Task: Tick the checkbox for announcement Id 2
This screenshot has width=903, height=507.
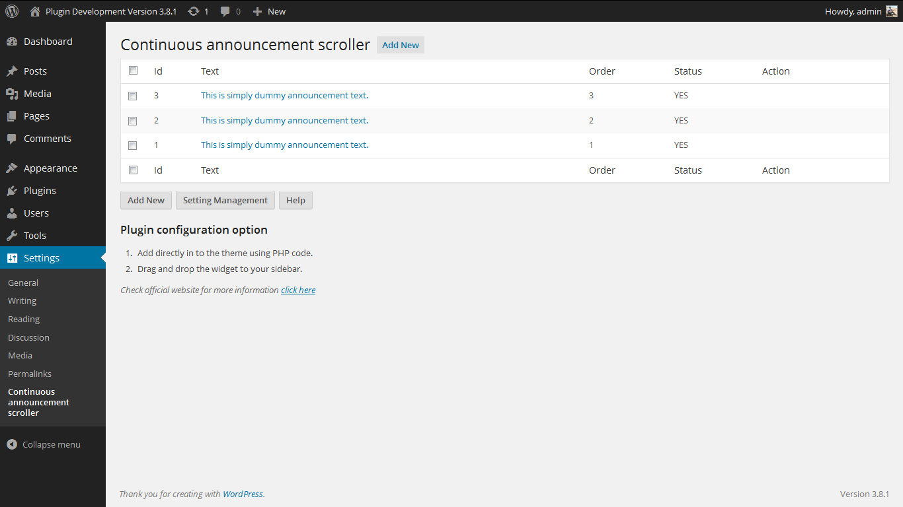Action: pyautogui.click(x=133, y=121)
